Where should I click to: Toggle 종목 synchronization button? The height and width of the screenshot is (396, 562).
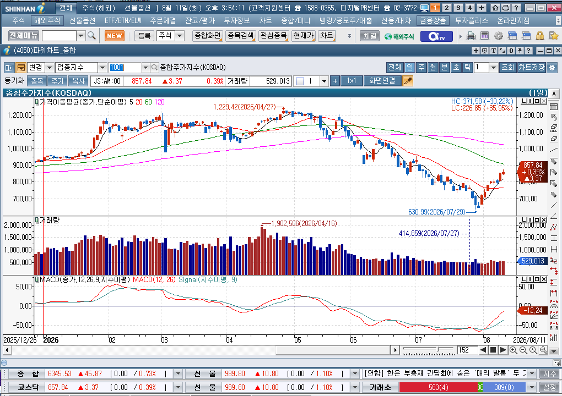tap(37, 81)
